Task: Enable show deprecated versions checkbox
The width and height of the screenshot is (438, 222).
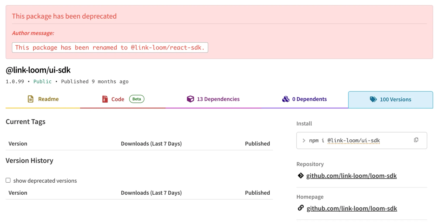Action: pos(8,180)
